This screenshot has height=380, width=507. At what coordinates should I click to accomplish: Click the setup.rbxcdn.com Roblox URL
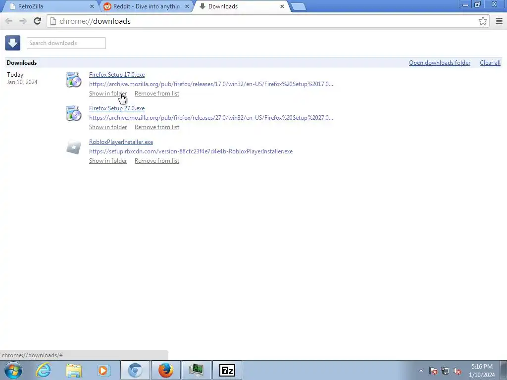[x=191, y=151]
